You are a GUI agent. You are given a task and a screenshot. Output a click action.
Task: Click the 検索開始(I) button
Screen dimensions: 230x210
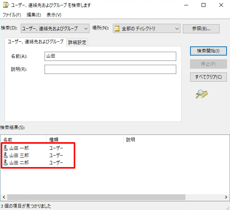[208, 51]
